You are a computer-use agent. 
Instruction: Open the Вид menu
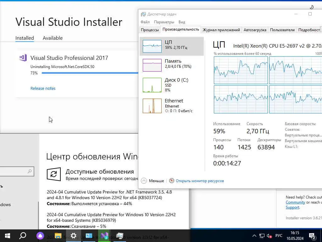tap(182, 22)
